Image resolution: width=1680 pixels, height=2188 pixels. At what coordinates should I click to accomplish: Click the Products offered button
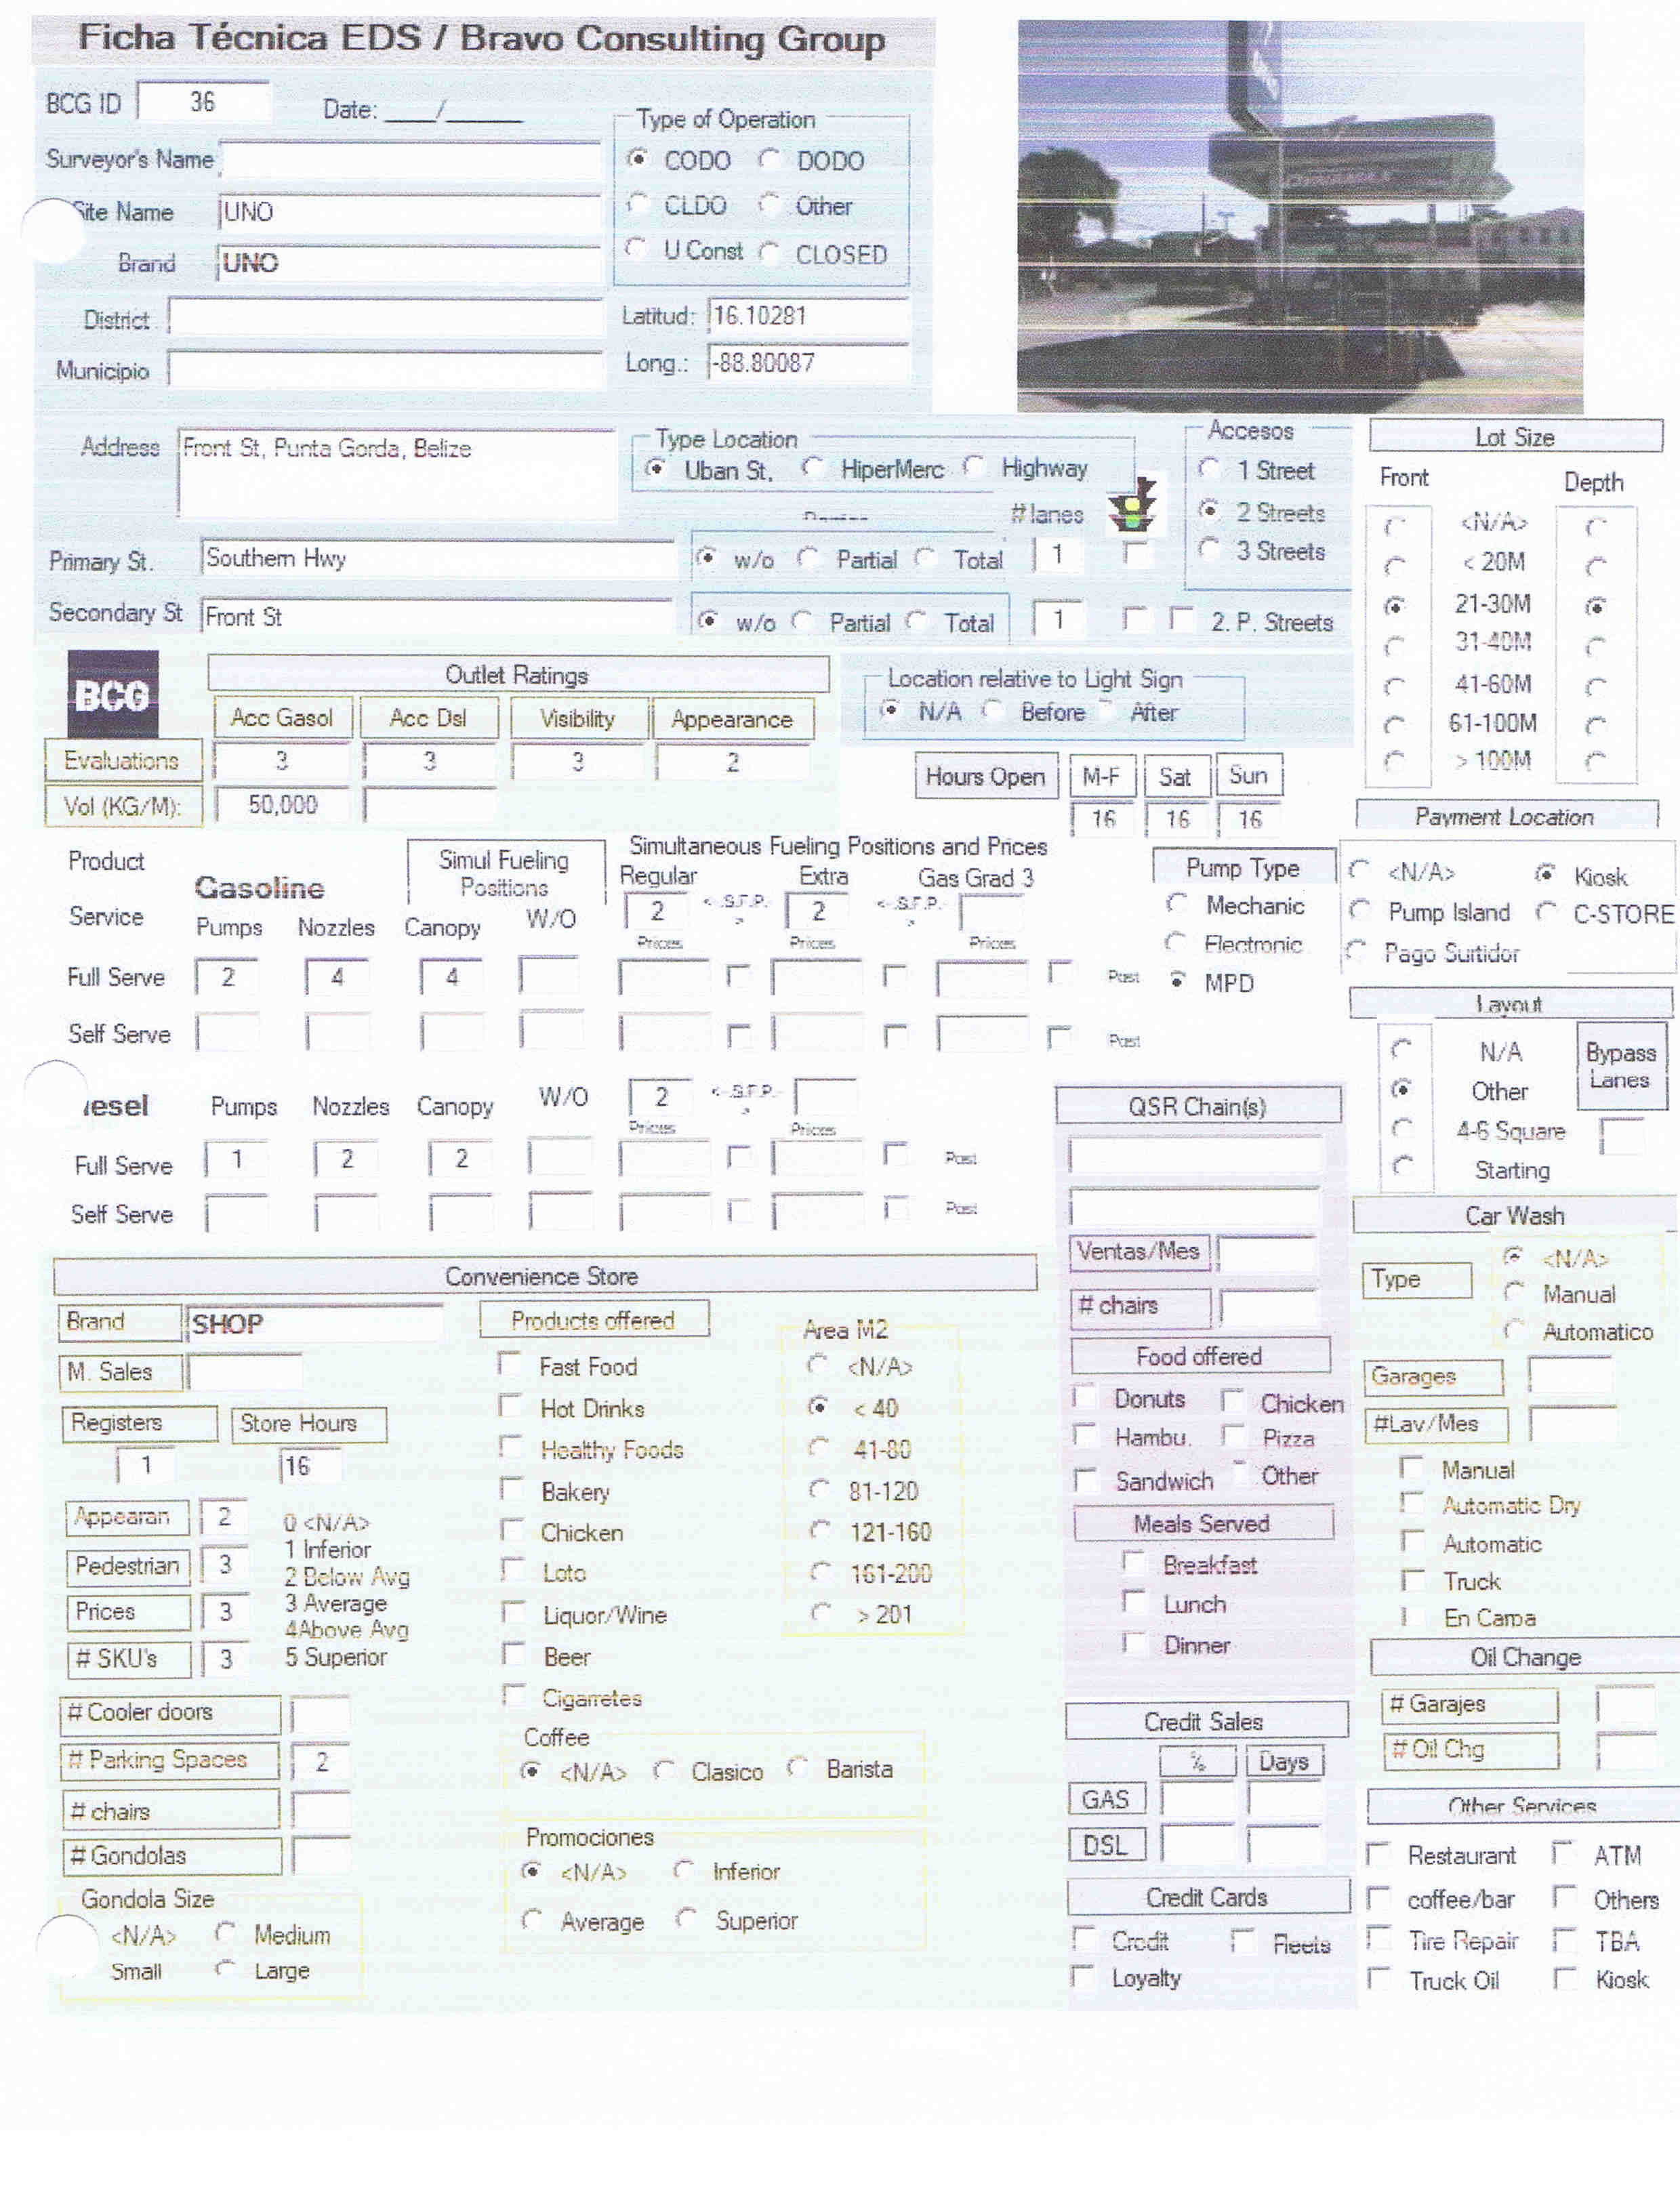594,1320
